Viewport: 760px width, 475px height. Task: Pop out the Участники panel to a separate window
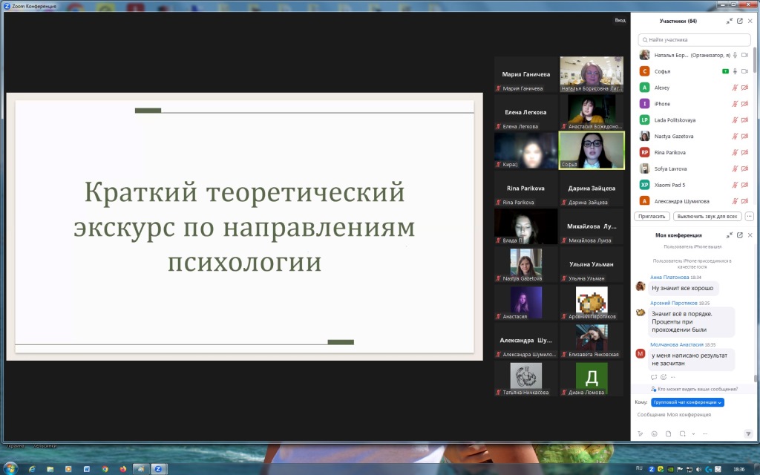740,21
